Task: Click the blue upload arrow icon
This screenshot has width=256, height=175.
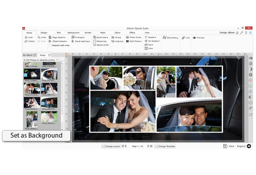Action: click(250, 33)
